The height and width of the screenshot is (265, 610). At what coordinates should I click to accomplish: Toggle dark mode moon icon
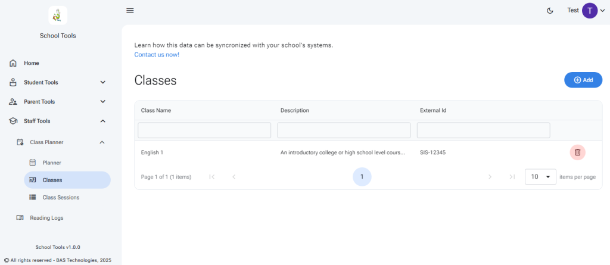tap(550, 11)
